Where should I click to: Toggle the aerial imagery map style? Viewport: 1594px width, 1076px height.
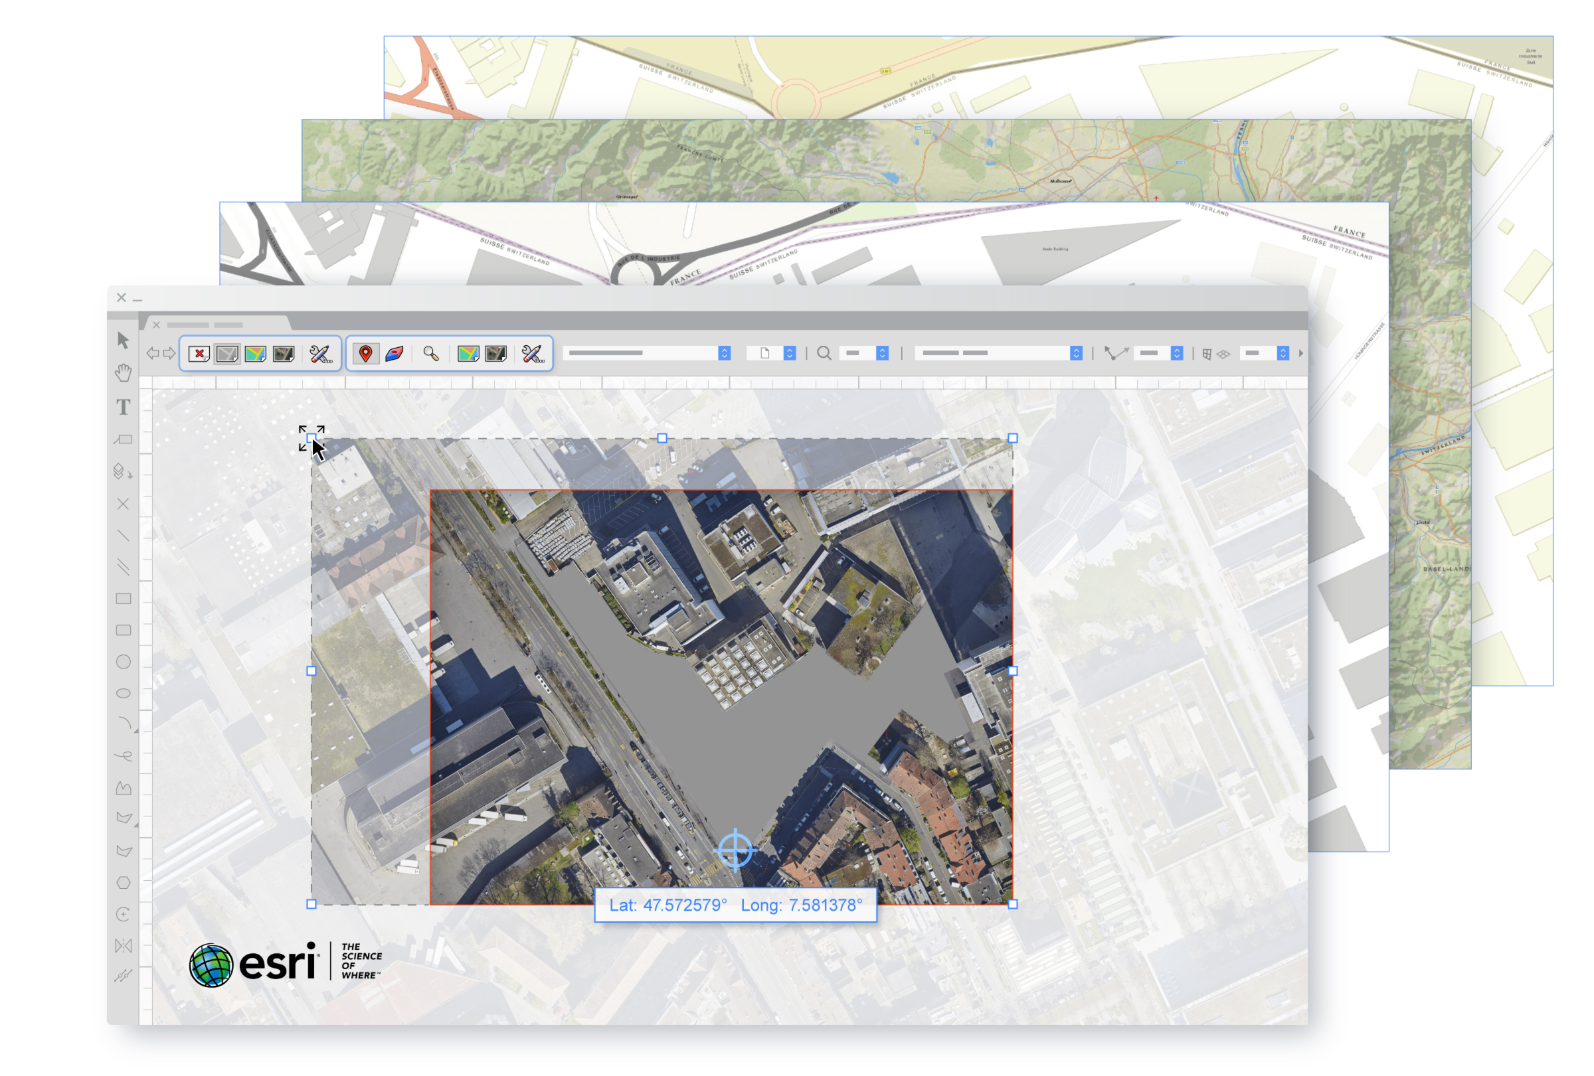[284, 354]
